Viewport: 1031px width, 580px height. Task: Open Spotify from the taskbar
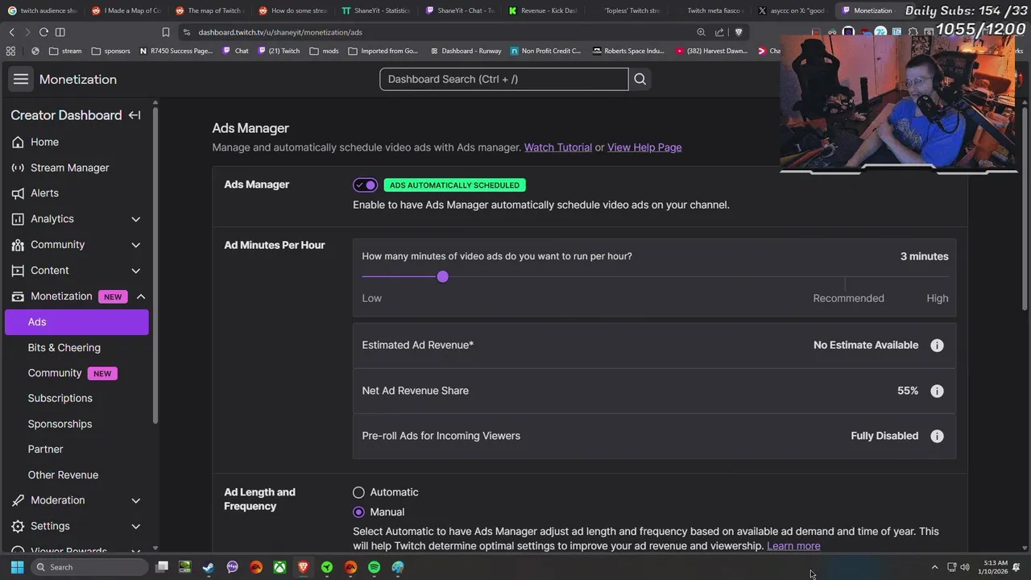tap(374, 567)
